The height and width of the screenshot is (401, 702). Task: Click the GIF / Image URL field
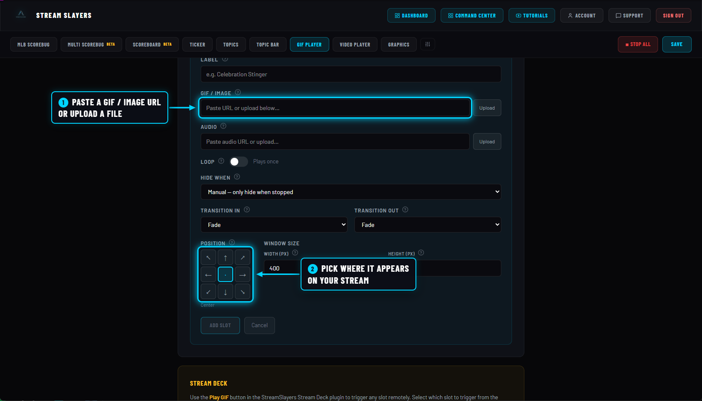coord(335,108)
